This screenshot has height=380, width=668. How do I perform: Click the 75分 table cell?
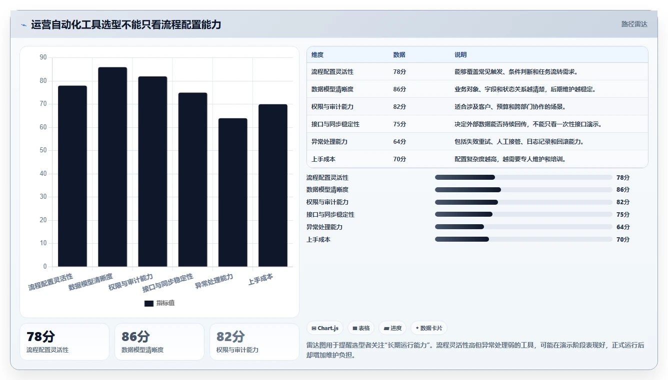[400, 124]
